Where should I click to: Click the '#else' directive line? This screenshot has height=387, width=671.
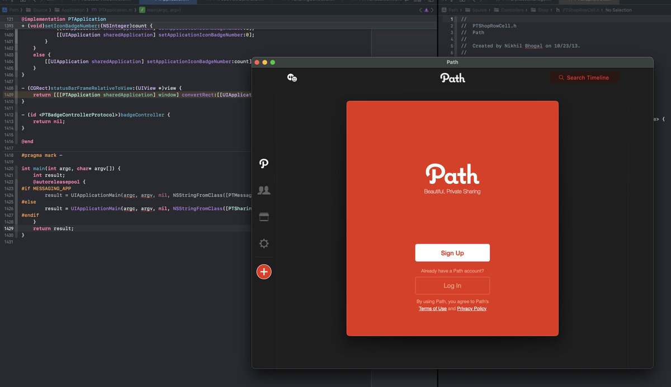click(x=29, y=202)
